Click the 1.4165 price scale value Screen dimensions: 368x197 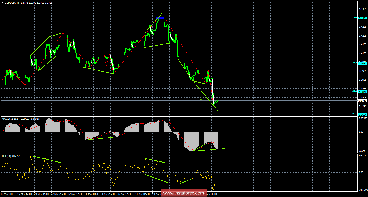pyautogui.click(x=362, y=44)
